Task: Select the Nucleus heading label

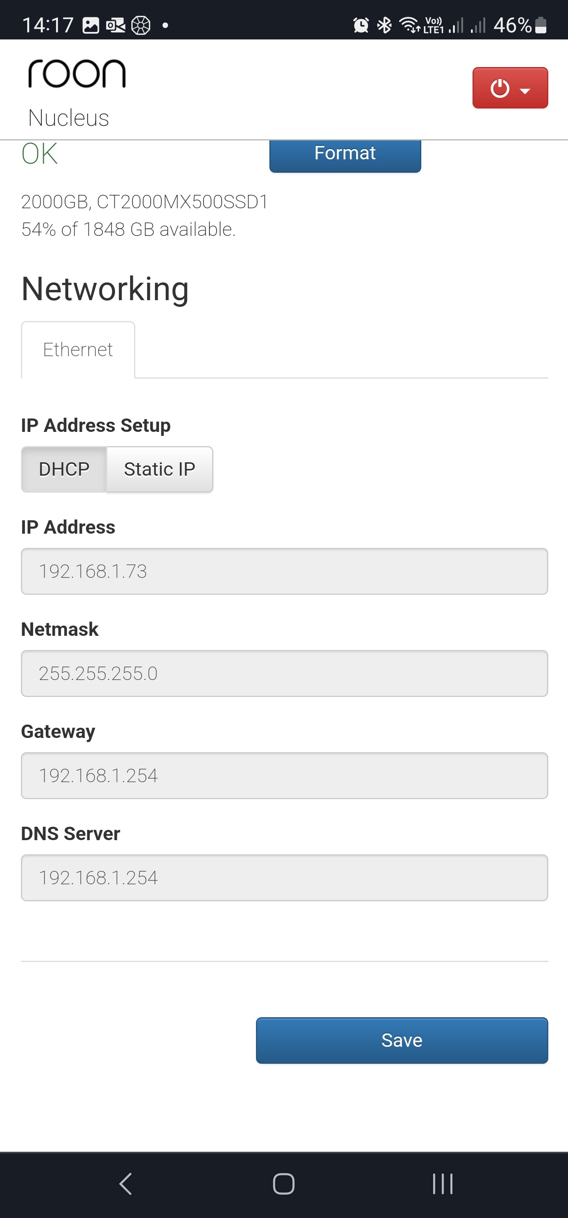Action: [69, 118]
